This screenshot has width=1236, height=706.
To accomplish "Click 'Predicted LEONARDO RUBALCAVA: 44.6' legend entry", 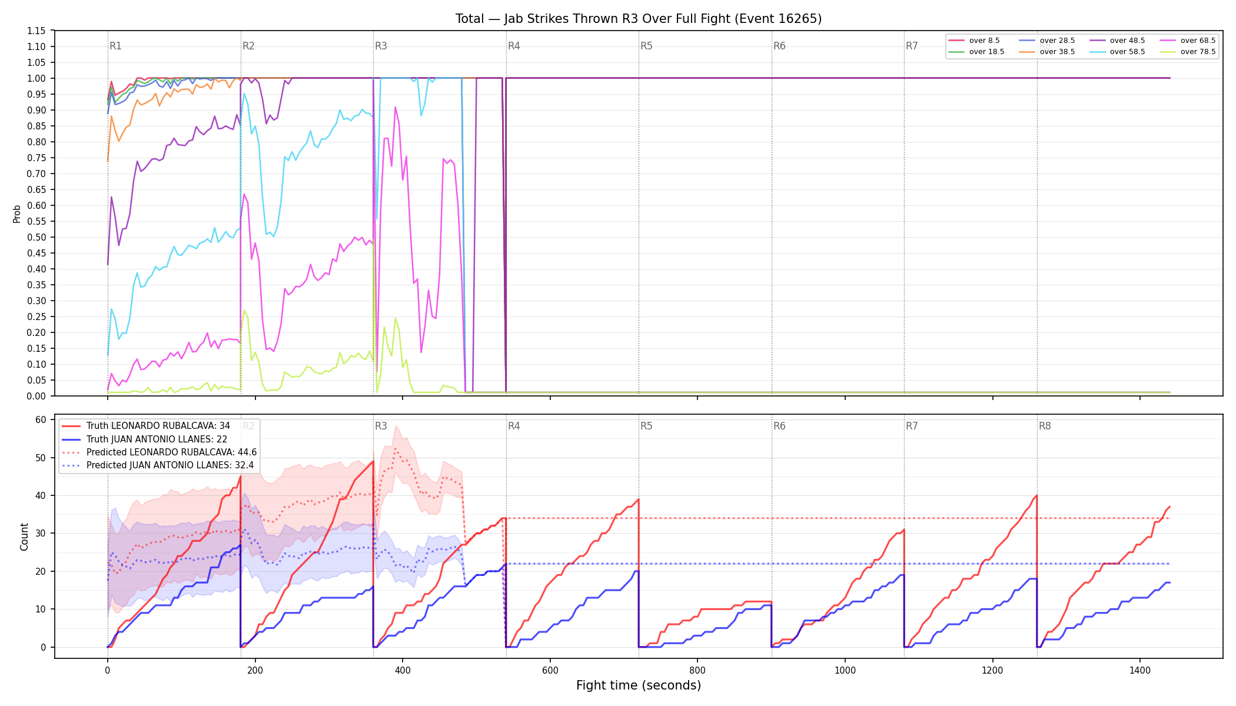I will (x=160, y=452).
